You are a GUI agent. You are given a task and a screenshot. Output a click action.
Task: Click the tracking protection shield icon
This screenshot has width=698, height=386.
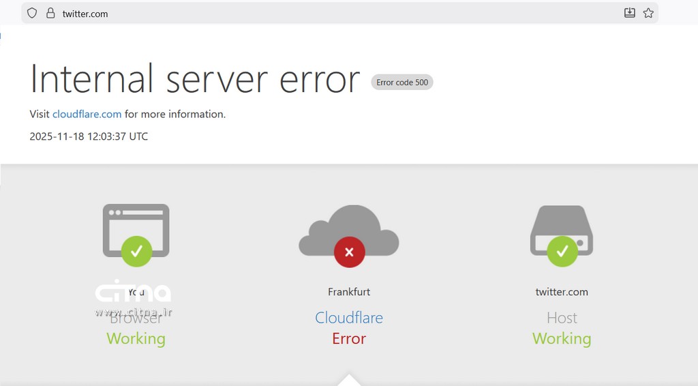click(x=32, y=13)
